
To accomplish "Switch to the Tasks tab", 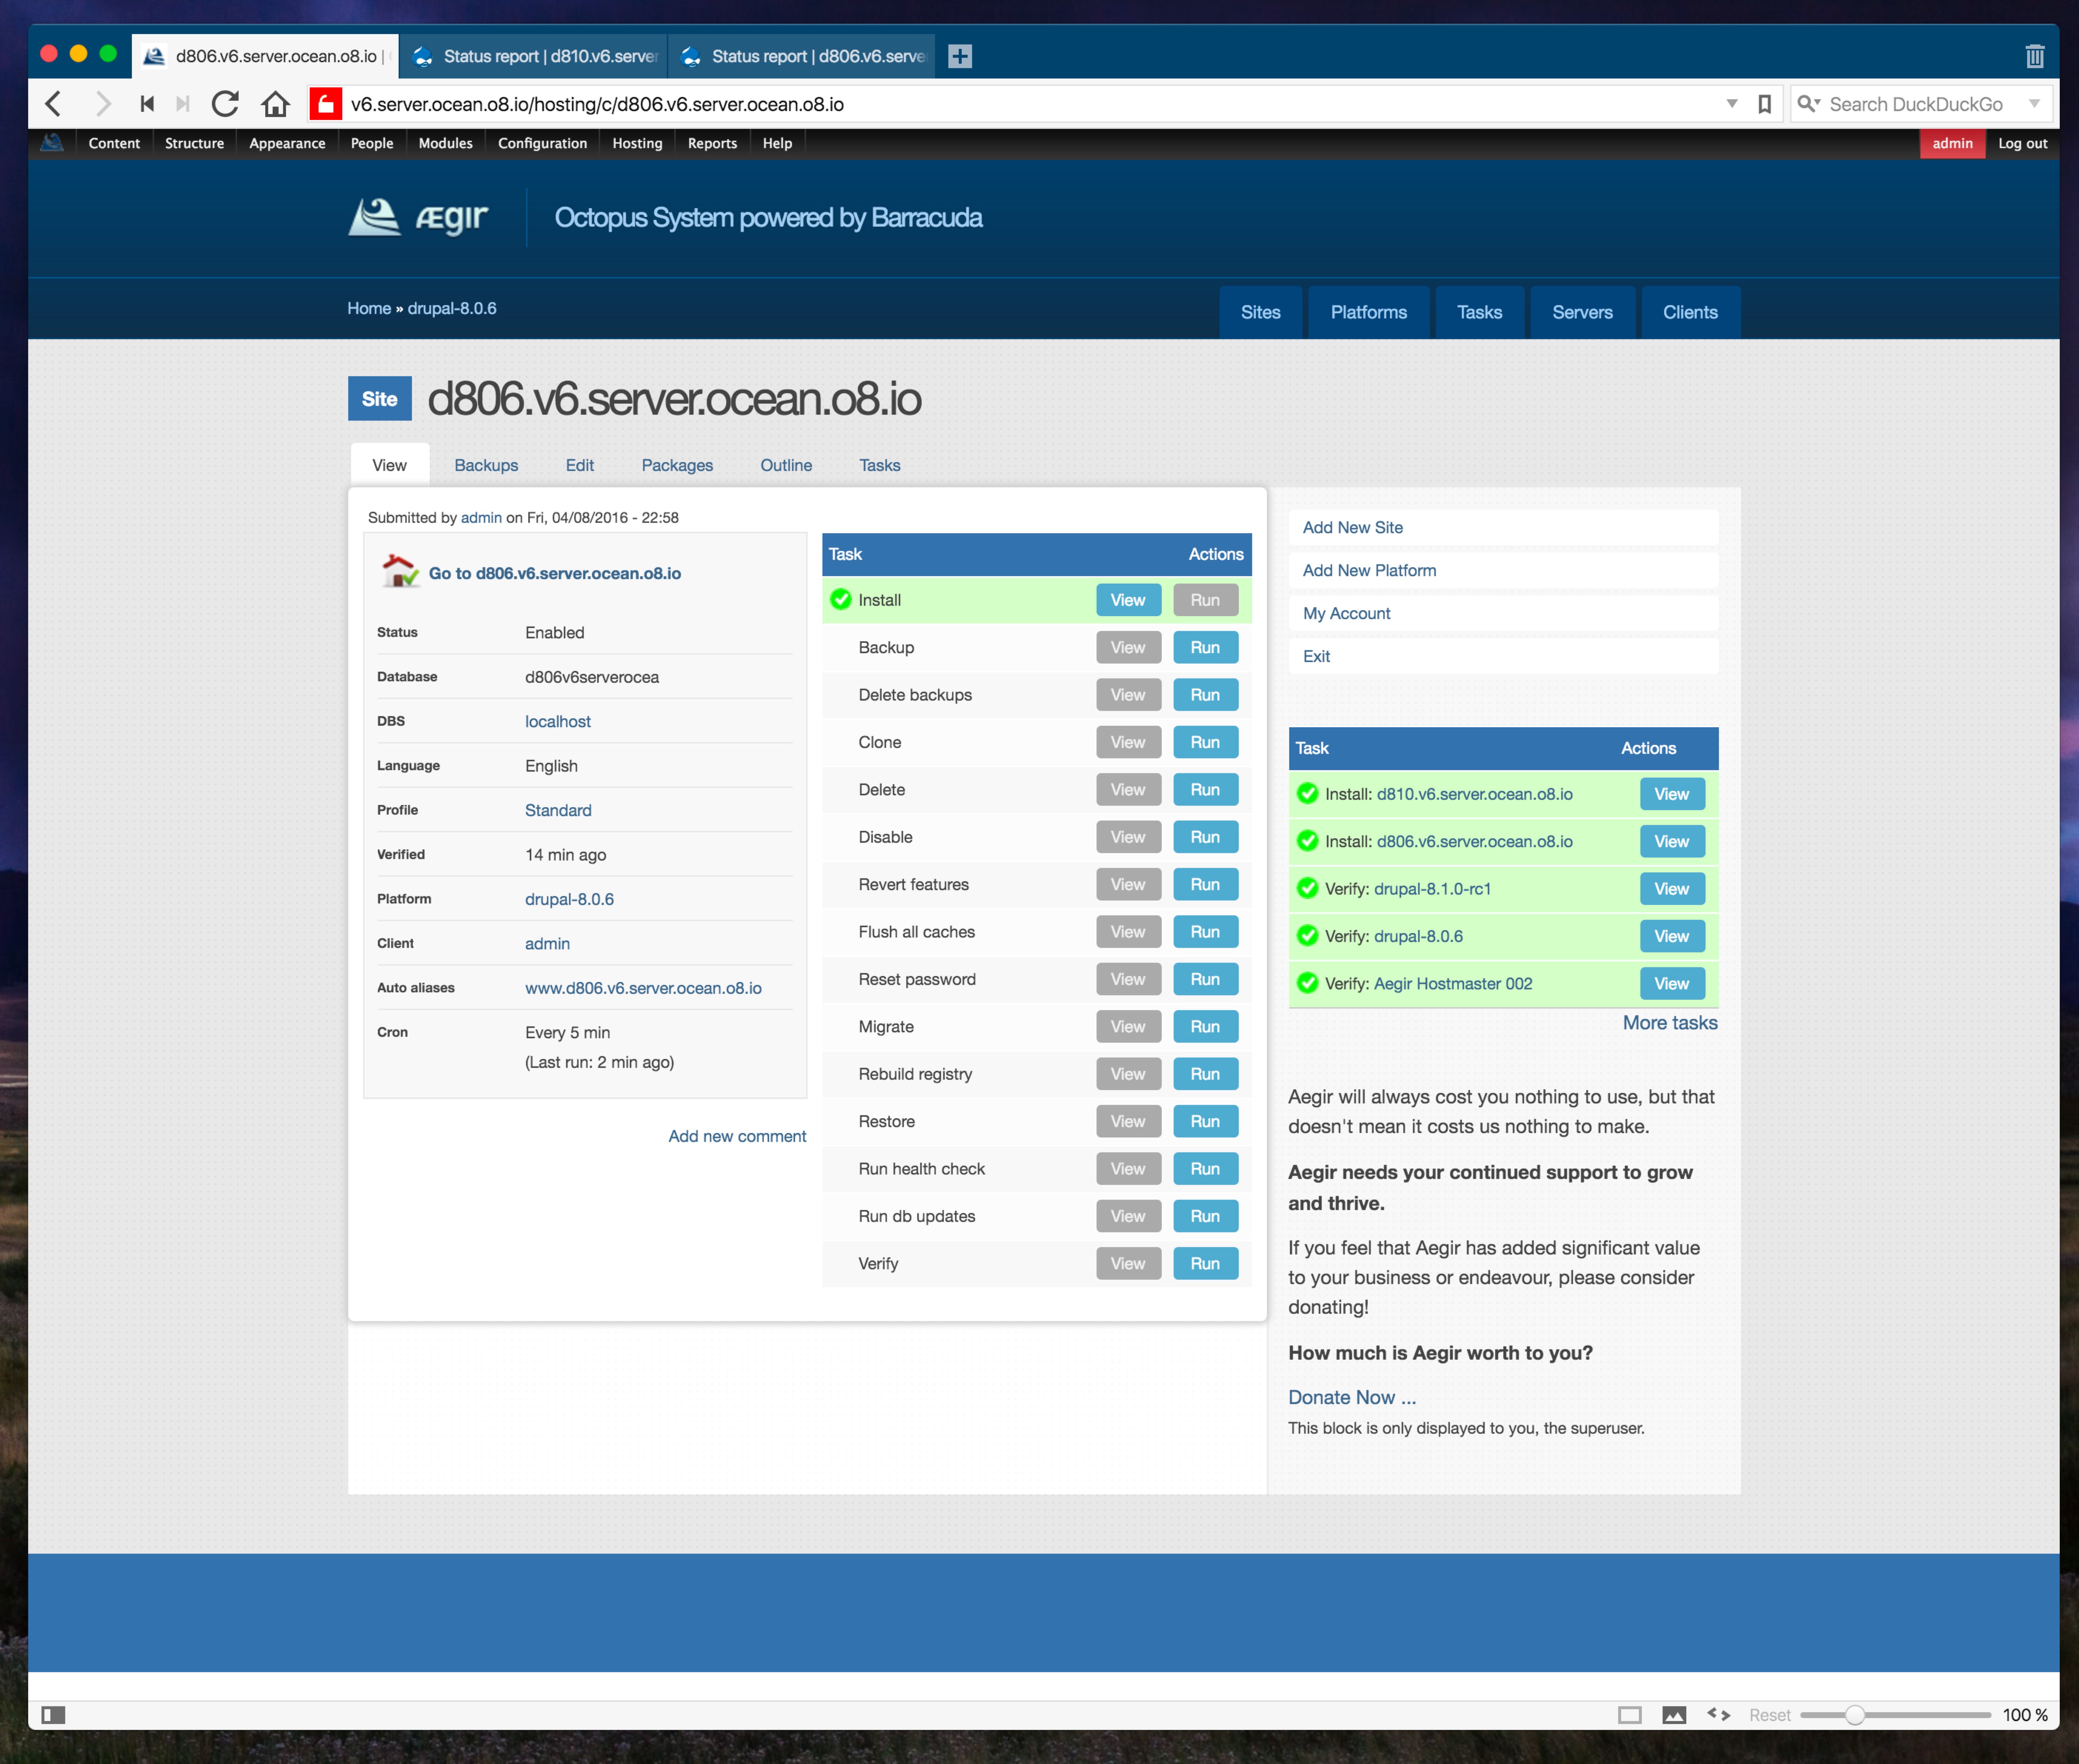I will (x=880, y=464).
